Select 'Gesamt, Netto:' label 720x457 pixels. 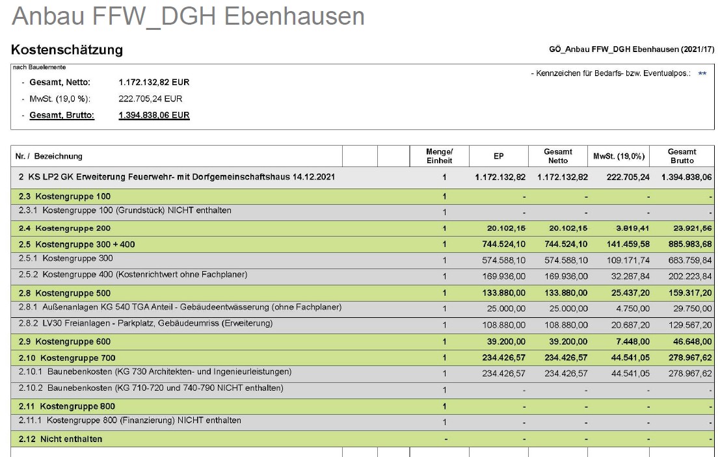pyautogui.click(x=60, y=82)
